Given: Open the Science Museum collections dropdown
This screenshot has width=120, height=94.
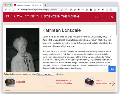Looking at the screenshot, I should coord(45,74).
